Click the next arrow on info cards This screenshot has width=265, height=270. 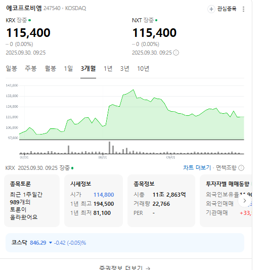pyautogui.click(x=244, y=201)
